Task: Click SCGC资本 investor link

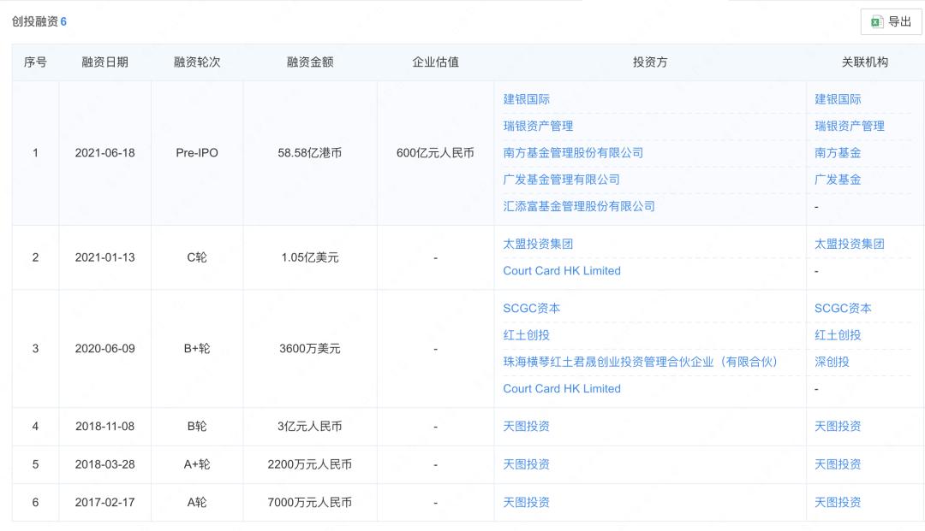Action: coord(532,308)
